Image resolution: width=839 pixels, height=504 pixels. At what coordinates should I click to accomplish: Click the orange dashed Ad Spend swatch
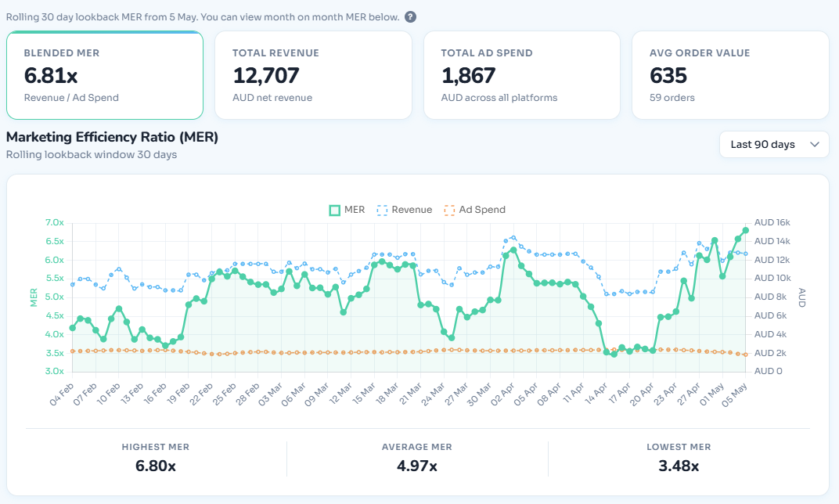[449, 211]
